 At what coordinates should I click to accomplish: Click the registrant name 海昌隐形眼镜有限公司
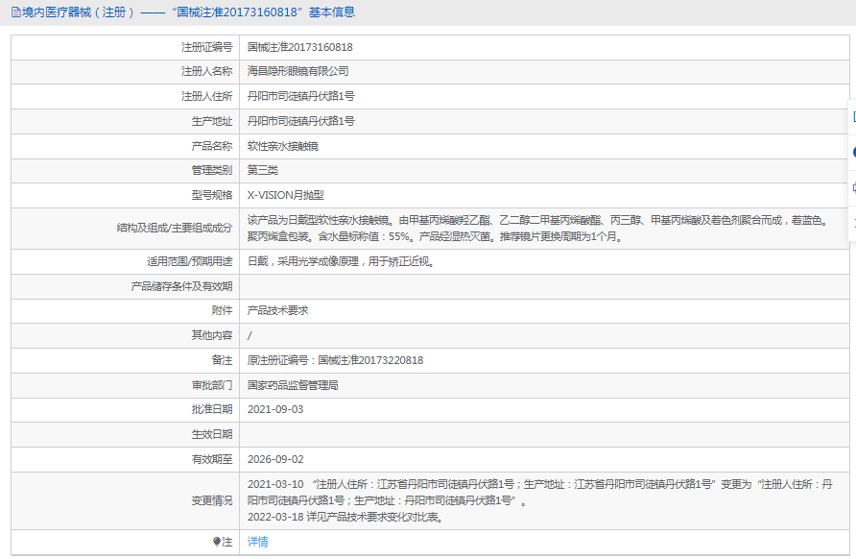[x=297, y=72]
